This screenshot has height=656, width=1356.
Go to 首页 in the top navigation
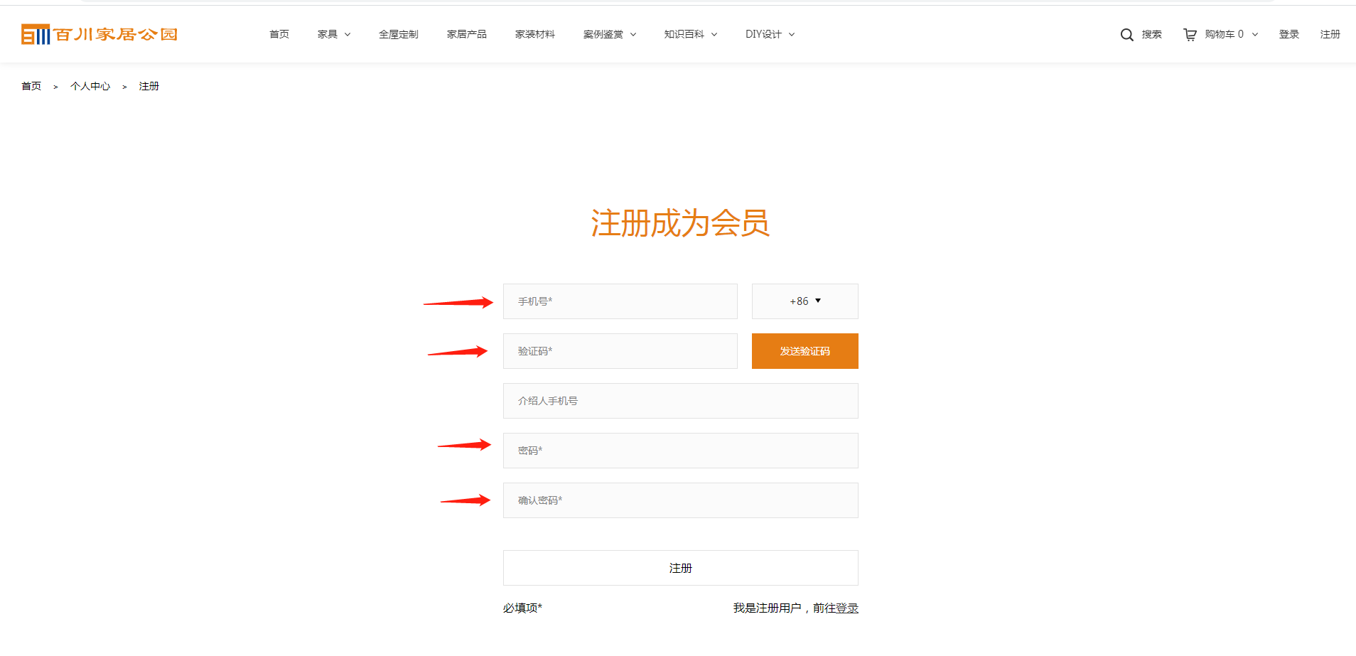coord(279,34)
